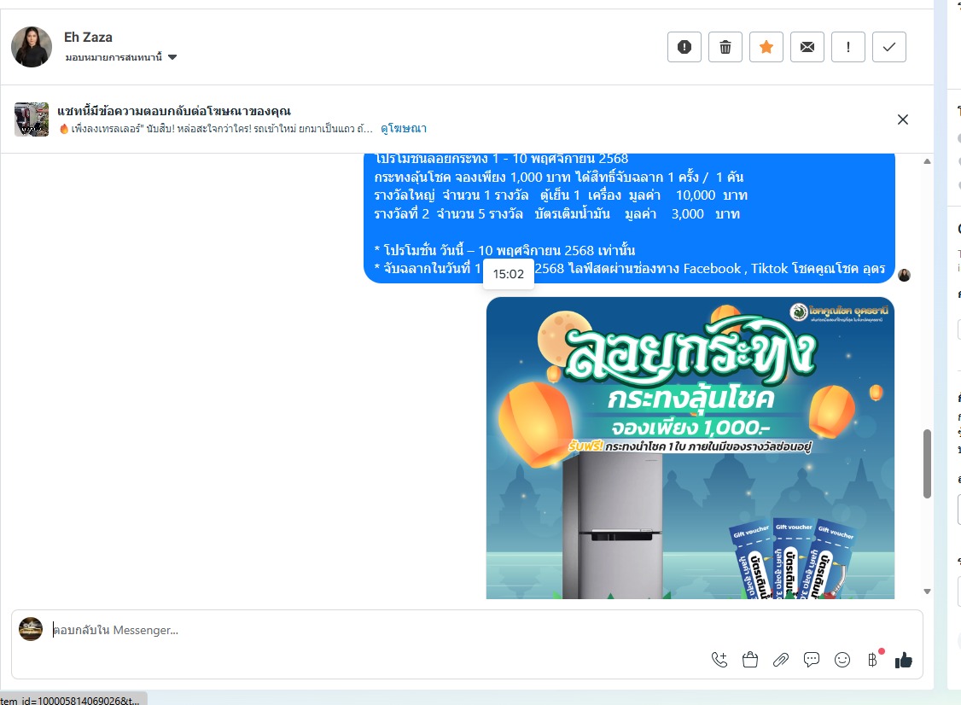Viewport: 961px width, 705px height.
Task: Click the Eh Zaza contact name
Action: point(88,38)
